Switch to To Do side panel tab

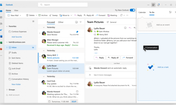coord(152,12)
